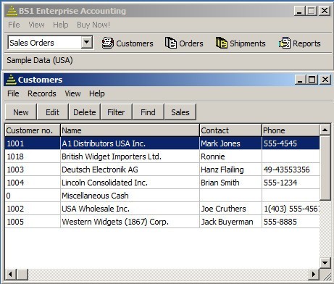
Task: Open File menu in Customers window
Action: 13,93
